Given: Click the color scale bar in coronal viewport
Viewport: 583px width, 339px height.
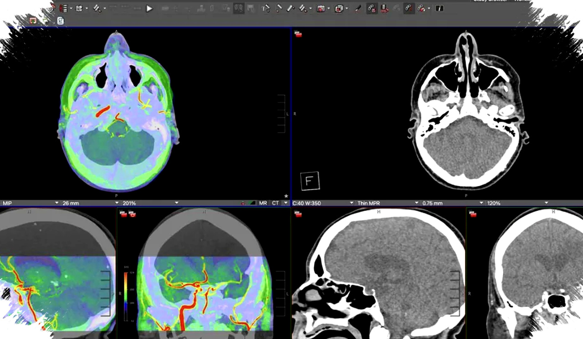Looking at the screenshot, I should pos(125,297).
